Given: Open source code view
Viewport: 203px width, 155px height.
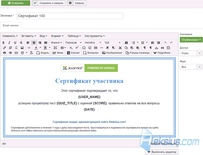Looking at the screenshot, I should pyautogui.click(x=29, y=48).
